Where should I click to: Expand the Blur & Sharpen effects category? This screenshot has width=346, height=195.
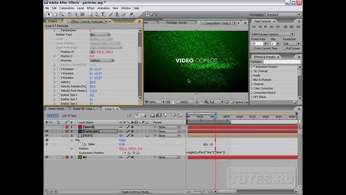point(252,80)
